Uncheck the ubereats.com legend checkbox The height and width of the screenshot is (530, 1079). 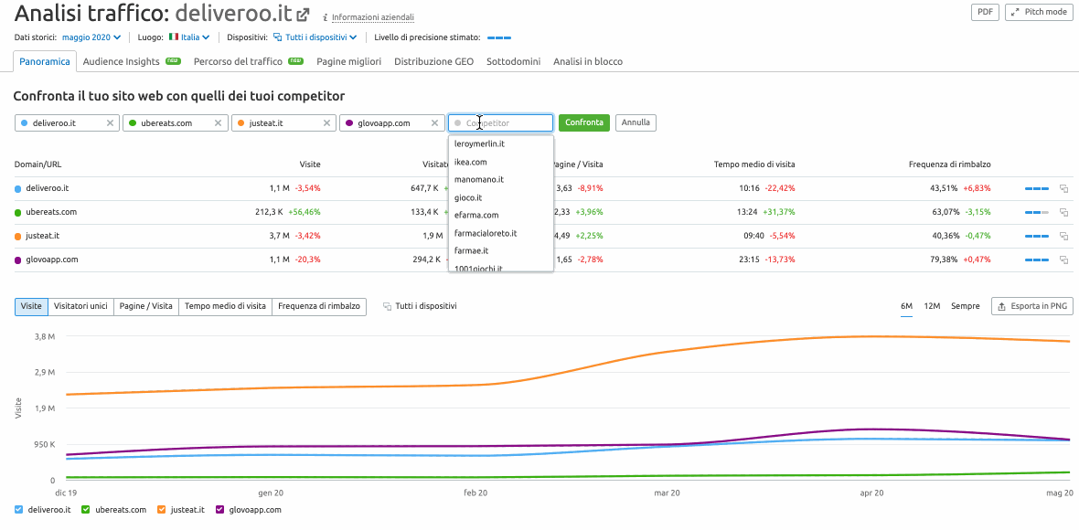(86, 510)
